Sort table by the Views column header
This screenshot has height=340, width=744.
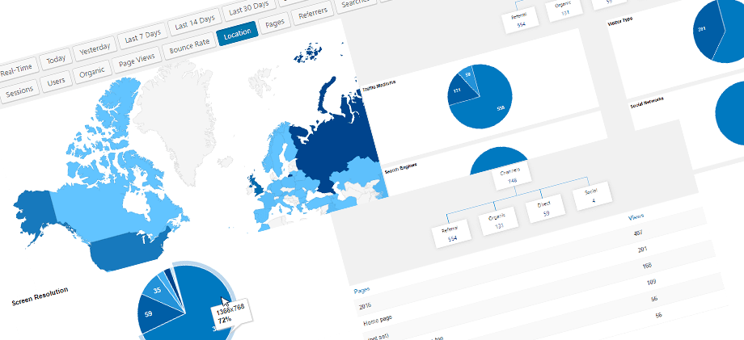[x=636, y=217]
